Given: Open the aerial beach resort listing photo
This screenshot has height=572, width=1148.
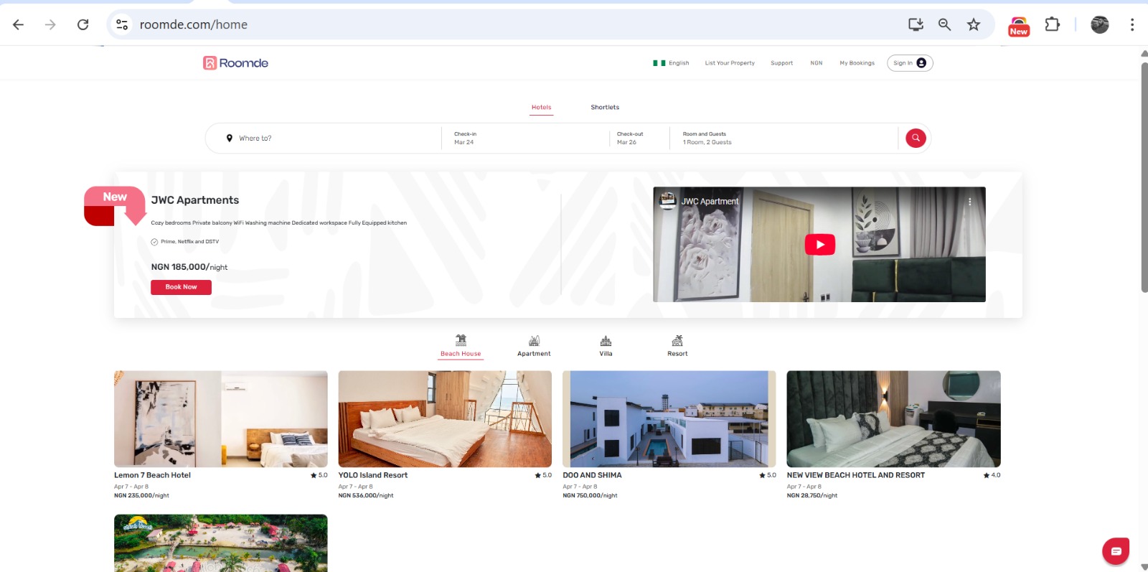Looking at the screenshot, I should click(221, 543).
